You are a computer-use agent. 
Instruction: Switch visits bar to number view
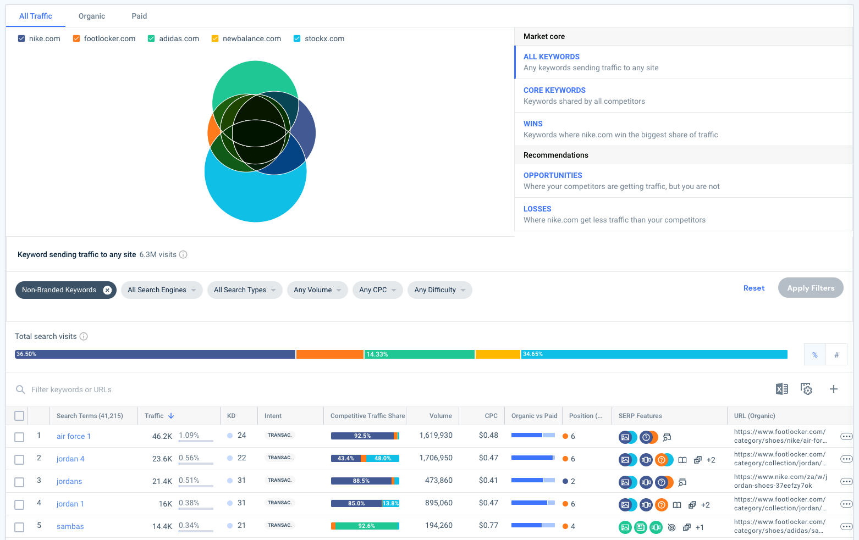click(836, 355)
